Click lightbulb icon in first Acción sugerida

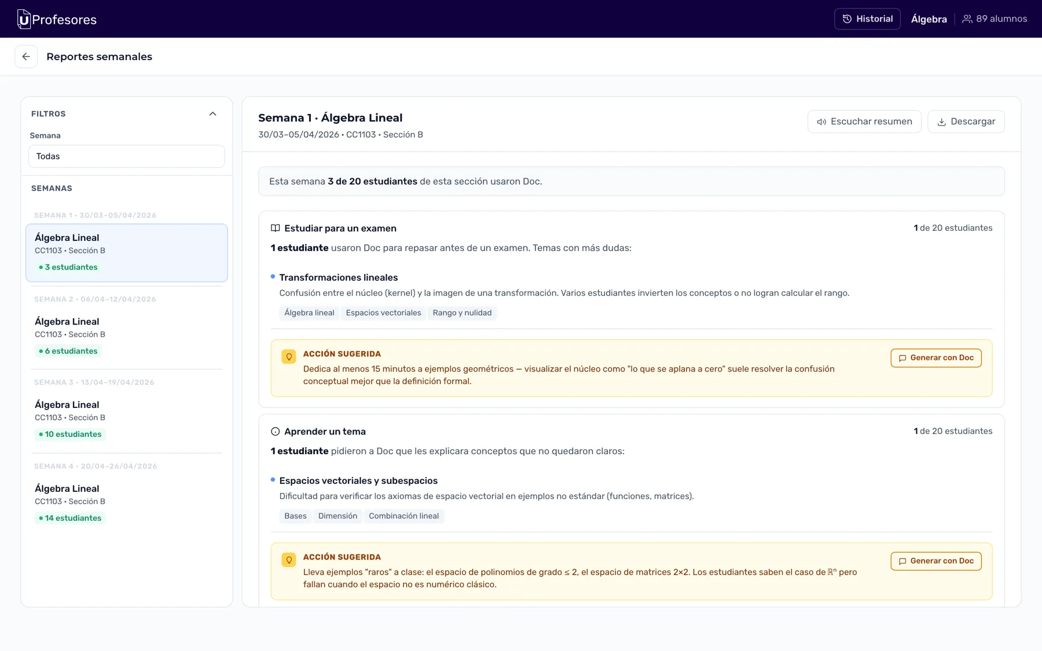(x=289, y=357)
